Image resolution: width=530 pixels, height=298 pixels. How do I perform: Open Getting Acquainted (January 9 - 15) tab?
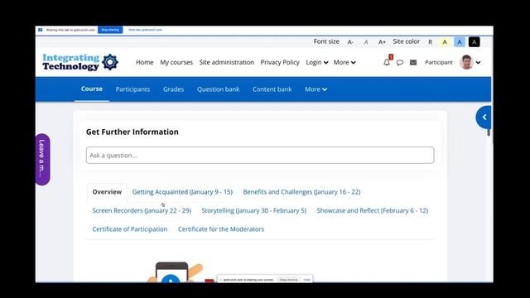click(x=182, y=192)
